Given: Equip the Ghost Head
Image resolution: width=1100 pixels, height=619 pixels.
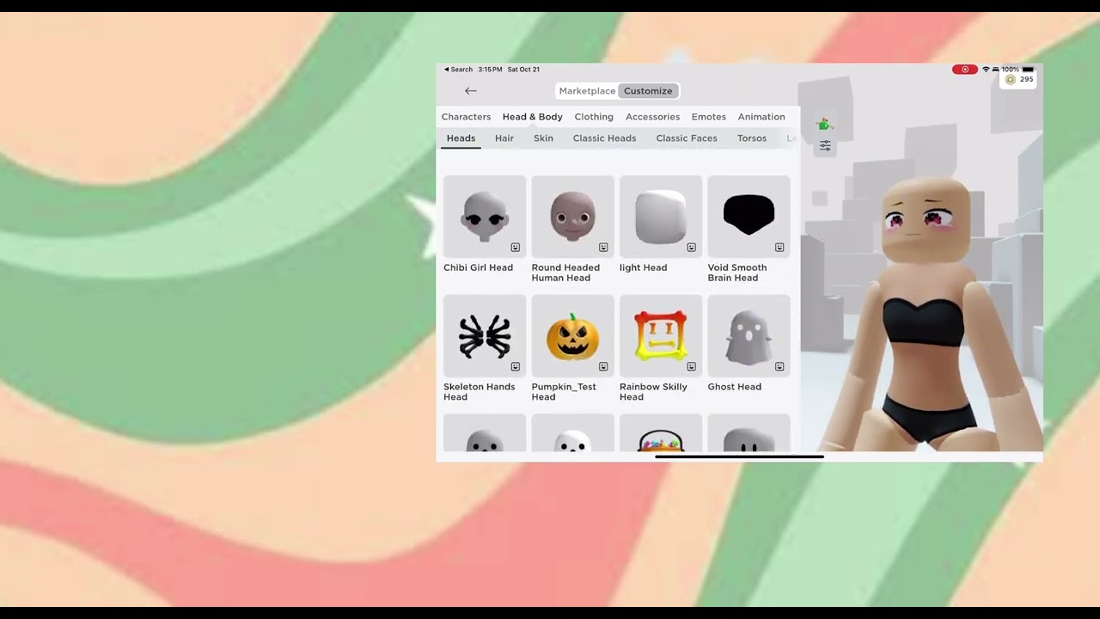Looking at the screenshot, I should pyautogui.click(x=749, y=335).
